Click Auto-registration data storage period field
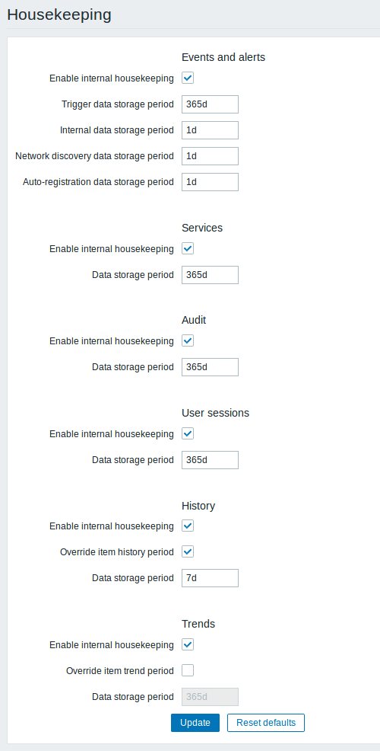 210,182
